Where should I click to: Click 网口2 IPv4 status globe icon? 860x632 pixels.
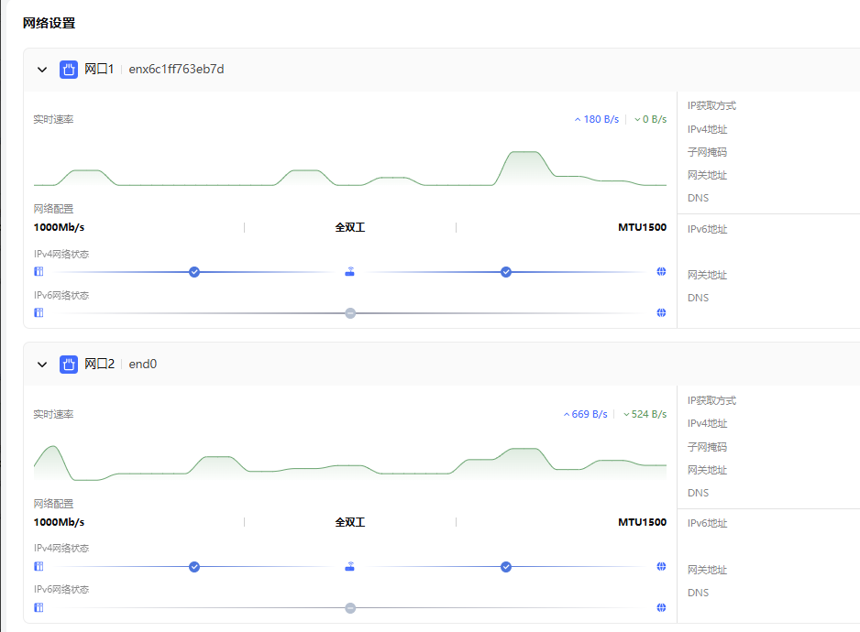pos(661,566)
